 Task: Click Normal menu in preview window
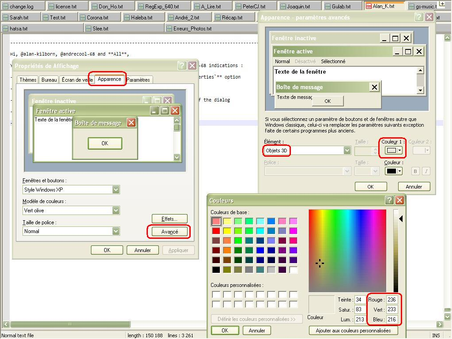pos(282,61)
